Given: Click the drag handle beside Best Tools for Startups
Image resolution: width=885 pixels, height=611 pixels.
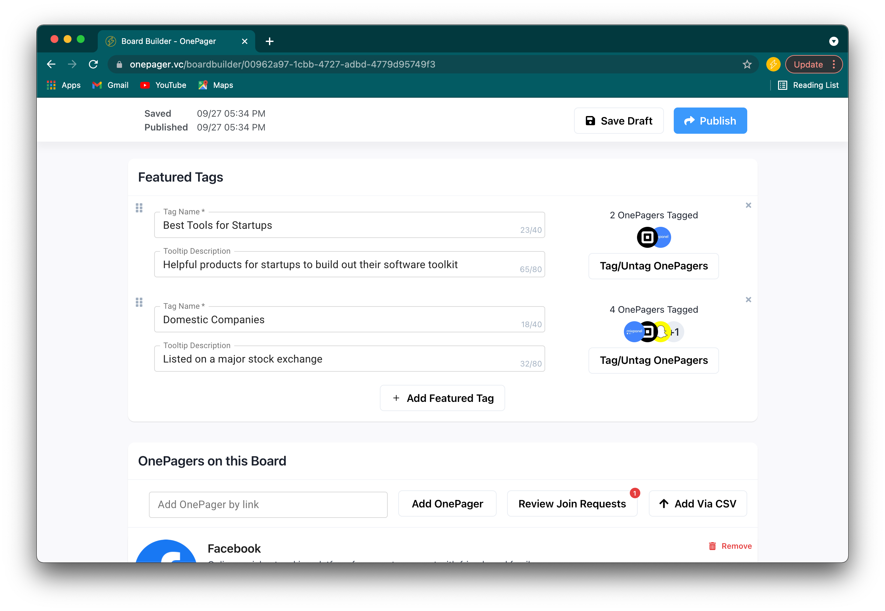Looking at the screenshot, I should click(139, 208).
